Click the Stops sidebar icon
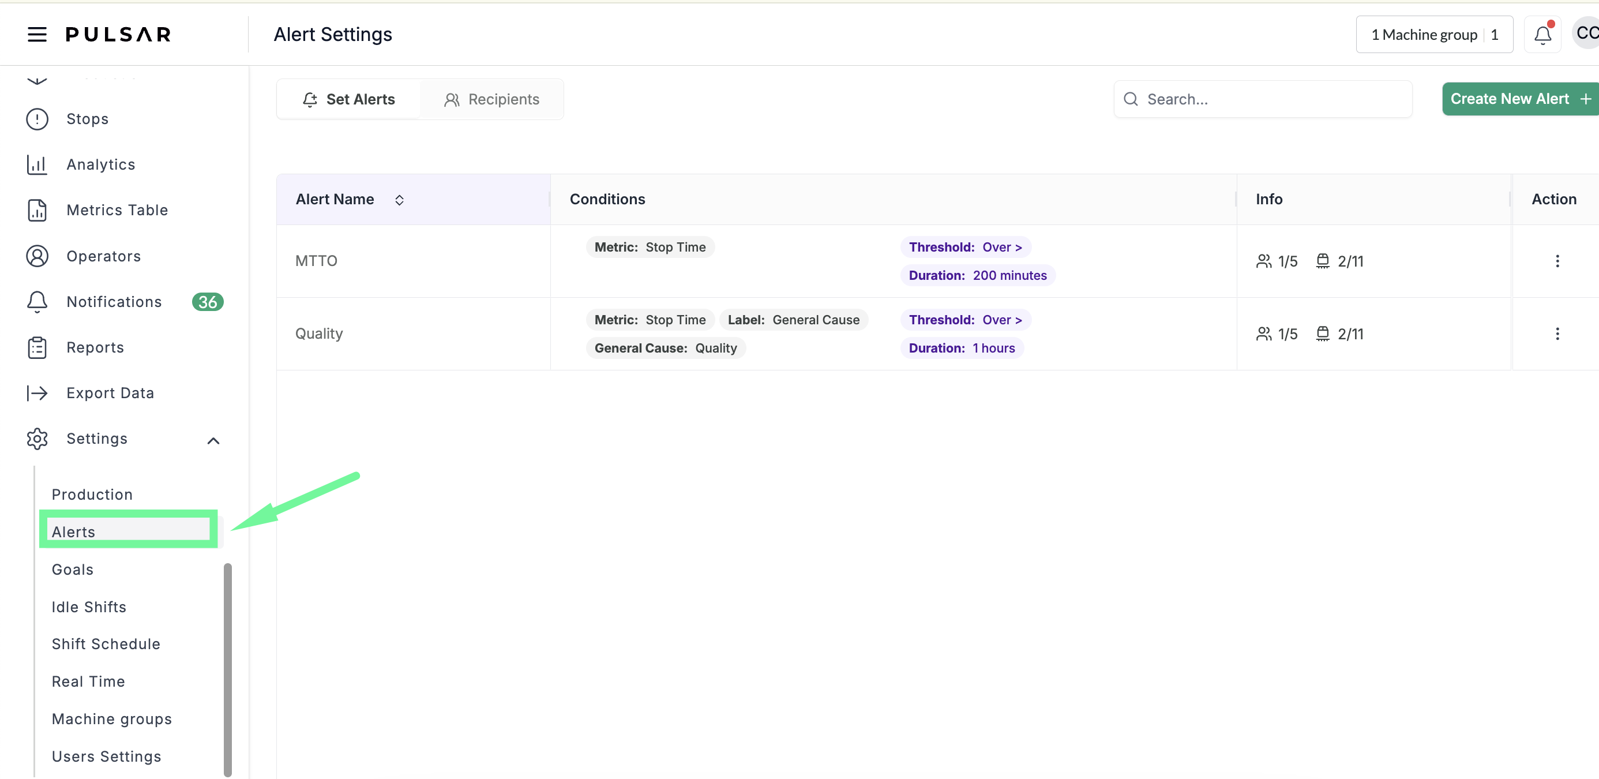 37,118
